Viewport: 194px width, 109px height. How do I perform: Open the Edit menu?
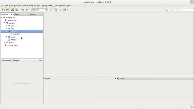pos(6,5)
